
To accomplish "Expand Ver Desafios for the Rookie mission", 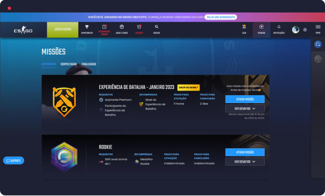I will 245,162.
